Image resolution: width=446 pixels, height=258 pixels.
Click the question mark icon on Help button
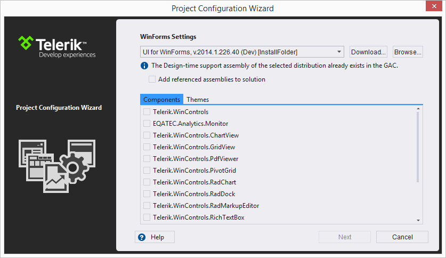(x=142, y=237)
